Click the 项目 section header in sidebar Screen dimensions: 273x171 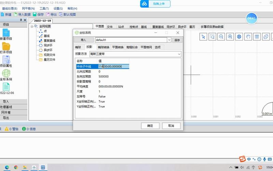point(14,25)
